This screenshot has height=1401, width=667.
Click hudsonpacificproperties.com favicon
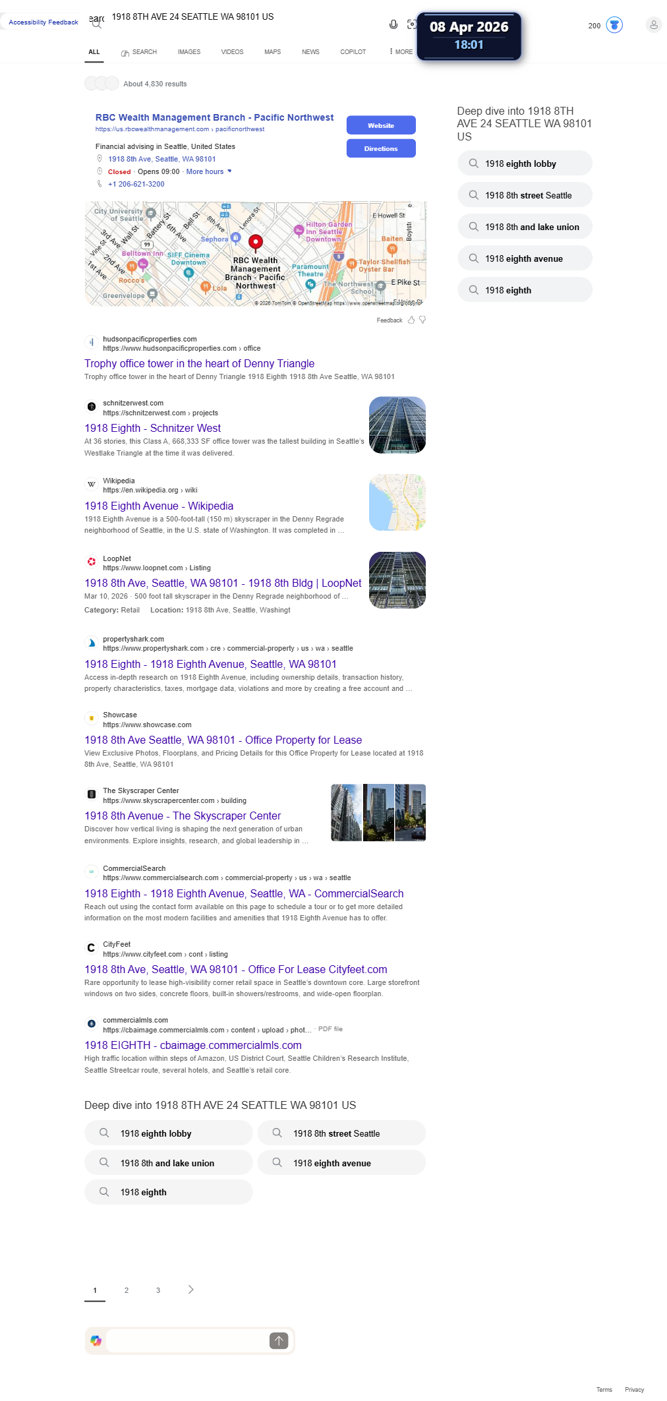(91, 343)
